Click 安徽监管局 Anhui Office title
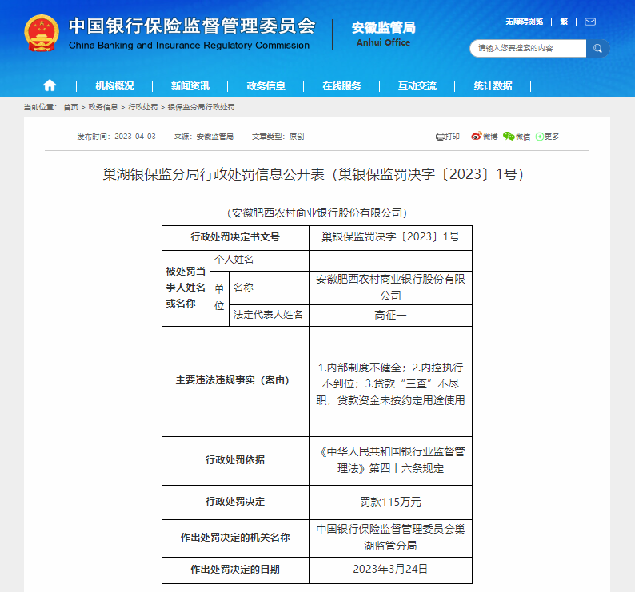Viewport: 635px width, 592px height. click(384, 34)
